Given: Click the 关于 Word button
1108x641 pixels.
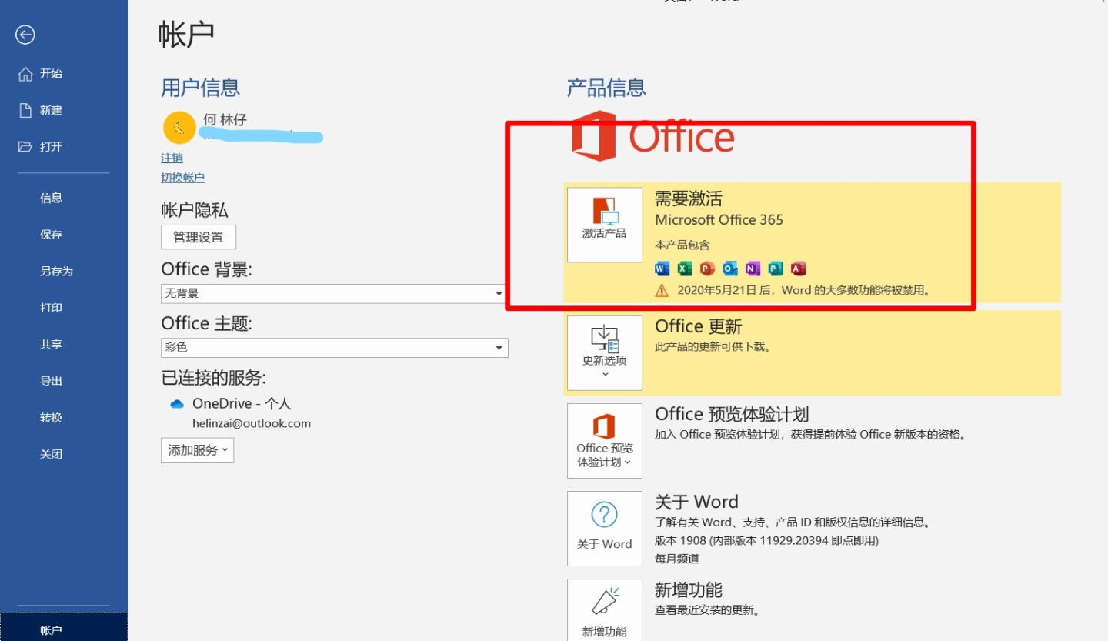Looking at the screenshot, I should (605, 529).
